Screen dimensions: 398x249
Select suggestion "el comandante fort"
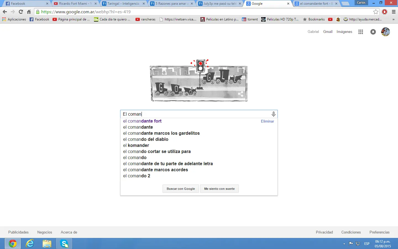point(142,121)
